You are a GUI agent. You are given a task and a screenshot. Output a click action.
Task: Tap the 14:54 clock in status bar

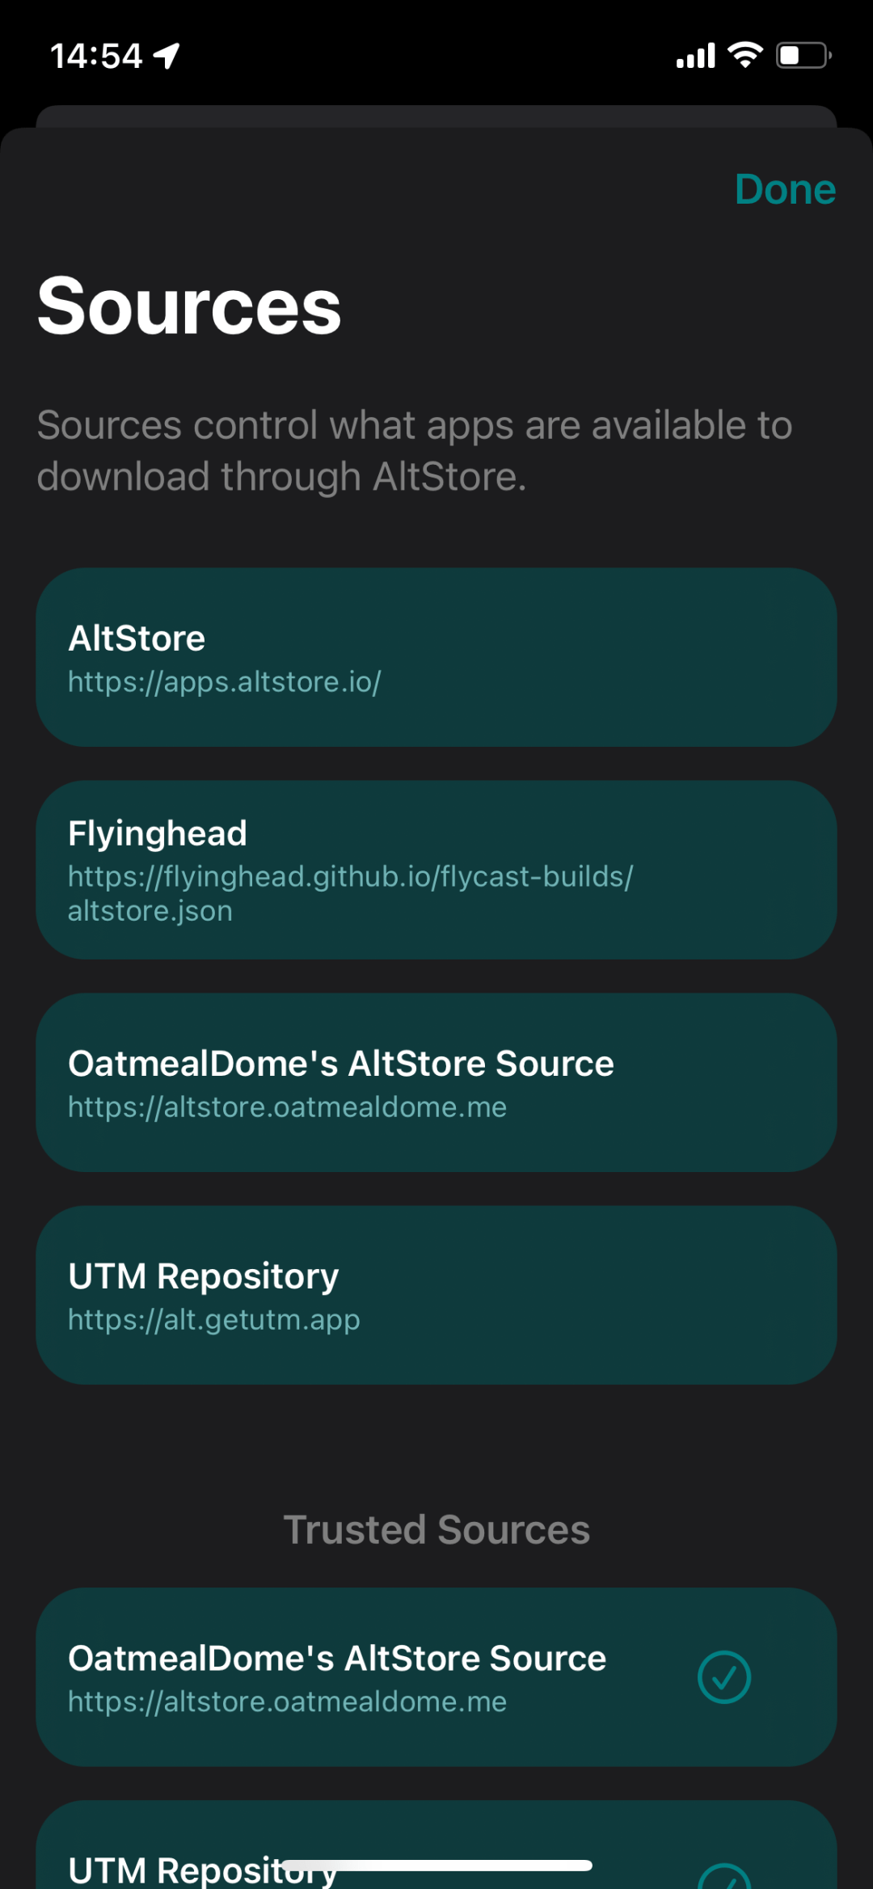(x=96, y=56)
